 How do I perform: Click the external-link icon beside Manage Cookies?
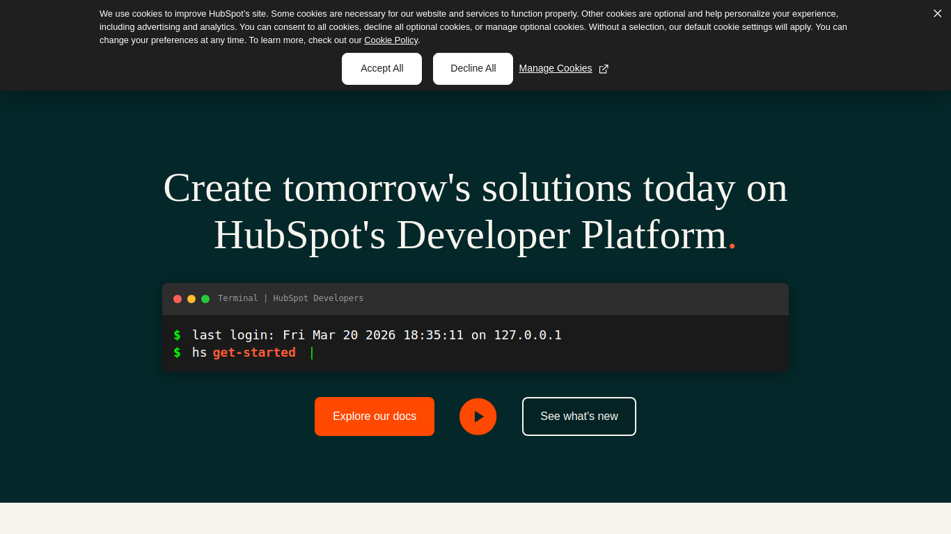(x=604, y=69)
